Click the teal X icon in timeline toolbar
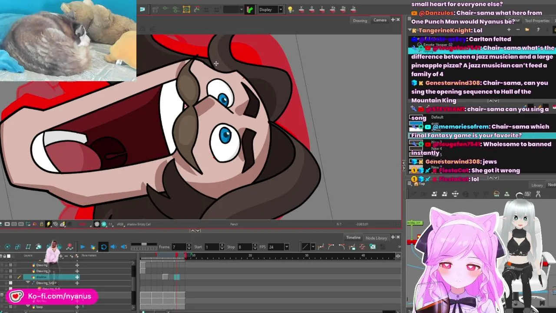Viewport: 556px width, 313px height. 372,246
